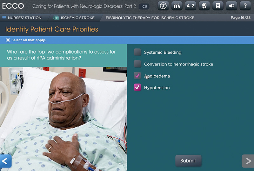This screenshot has width=254, height=171.
Task: Check Conversion to hemorrhagic stroke option
Action: [x=137, y=64]
